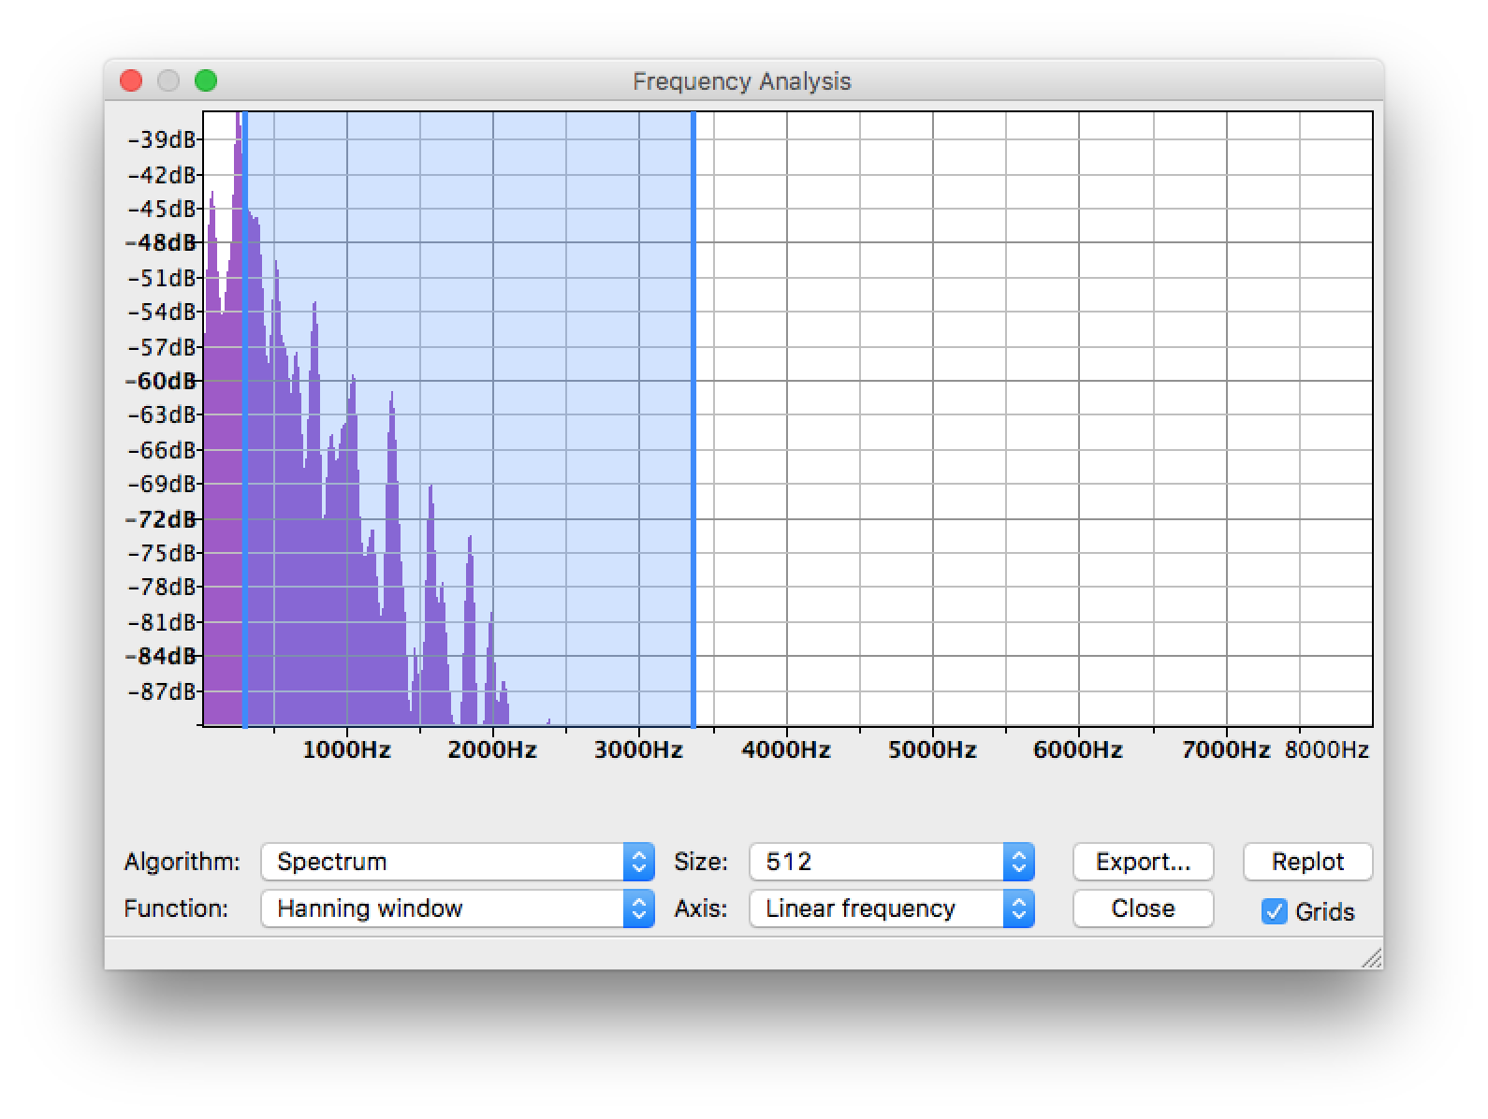Screen dimensions: 1488x1119
Task: Click the Function label text
Action: pos(176,908)
